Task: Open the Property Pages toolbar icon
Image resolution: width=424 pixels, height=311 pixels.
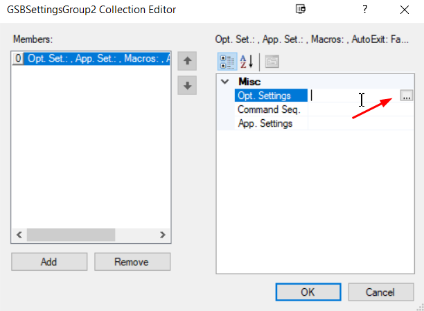Action: coord(272,62)
